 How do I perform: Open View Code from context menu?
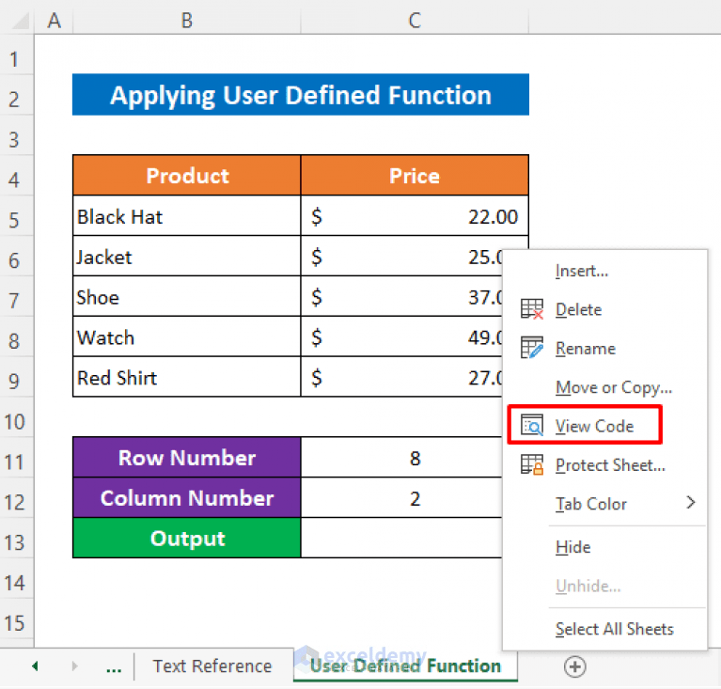[604, 426]
